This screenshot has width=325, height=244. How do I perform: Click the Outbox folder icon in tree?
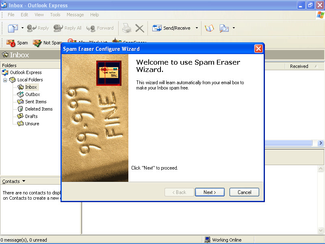point(21,94)
